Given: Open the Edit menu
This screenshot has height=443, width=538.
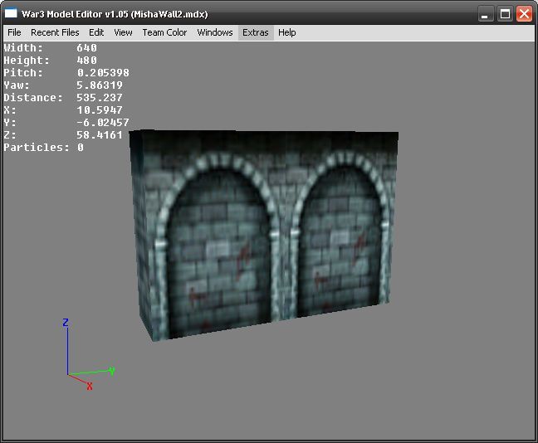Looking at the screenshot, I should click(96, 32).
